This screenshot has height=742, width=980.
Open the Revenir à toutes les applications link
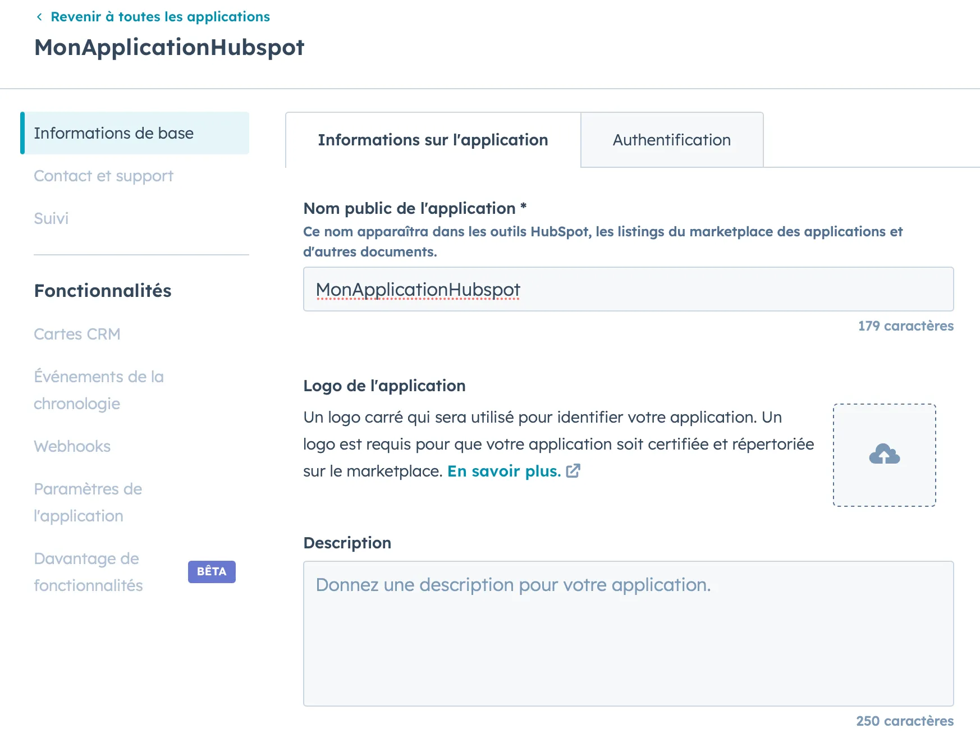(x=160, y=17)
